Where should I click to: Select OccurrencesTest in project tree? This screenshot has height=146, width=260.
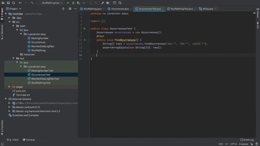41,75
